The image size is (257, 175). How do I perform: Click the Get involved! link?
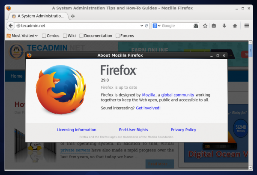pyautogui.click(x=148, y=108)
